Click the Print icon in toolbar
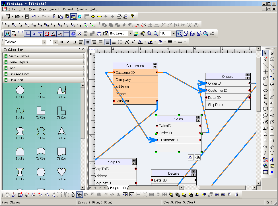Image resolution: width=278 pixels, height=206 pixels. pyautogui.click(x=119, y=17)
